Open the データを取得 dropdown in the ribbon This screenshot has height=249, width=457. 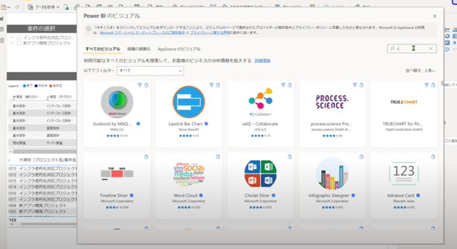pyautogui.click(x=44, y=7)
